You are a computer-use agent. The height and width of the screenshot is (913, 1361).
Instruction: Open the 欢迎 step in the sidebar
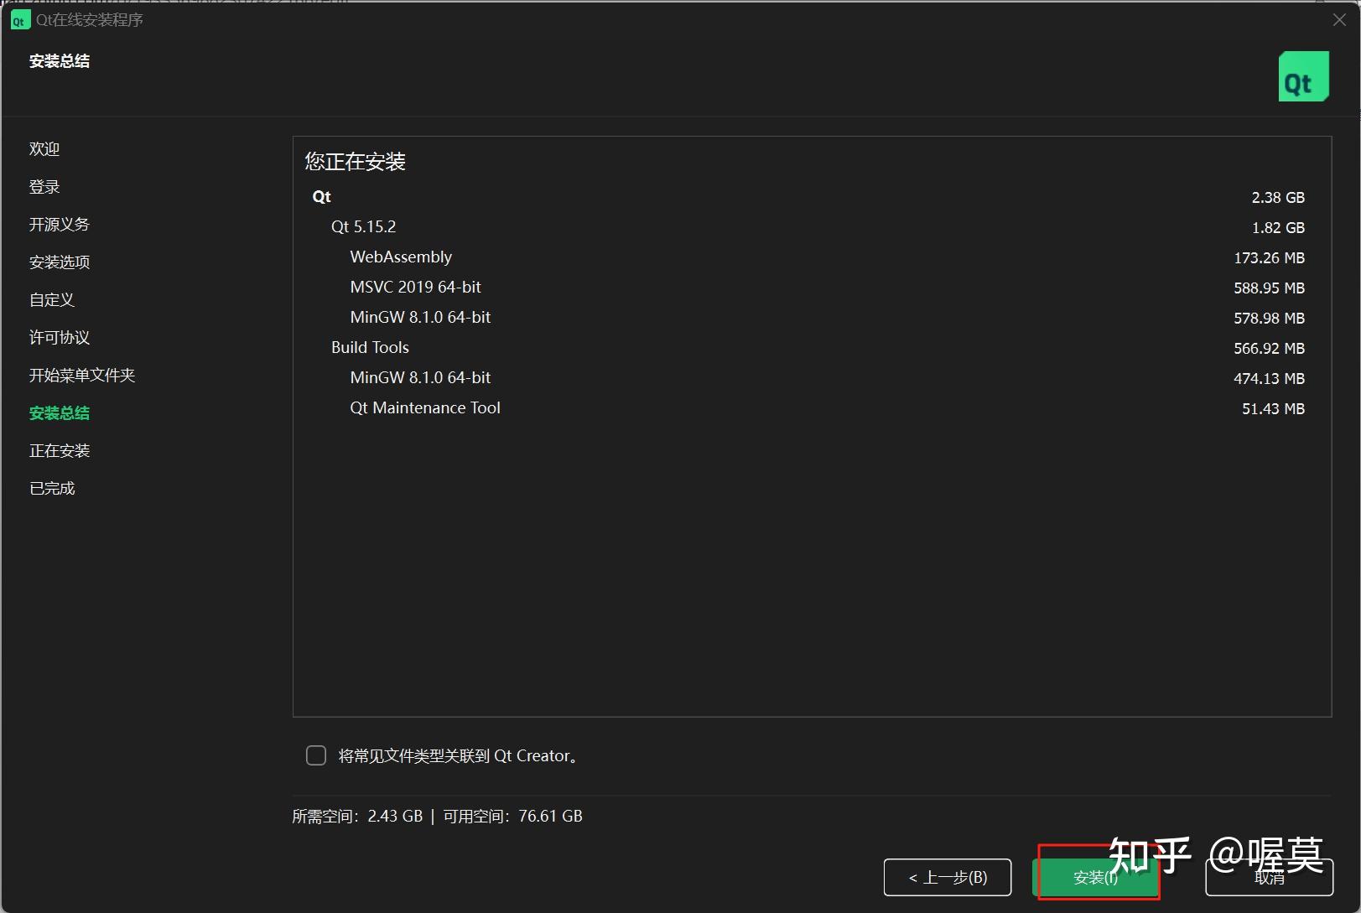point(44,148)
